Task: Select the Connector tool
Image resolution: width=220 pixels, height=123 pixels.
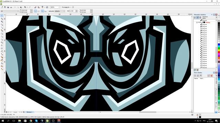Action: pos(2,54)
